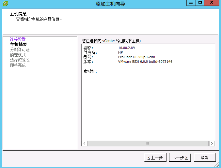Cancel the wizard with 取消 button

tap(205, 158)
